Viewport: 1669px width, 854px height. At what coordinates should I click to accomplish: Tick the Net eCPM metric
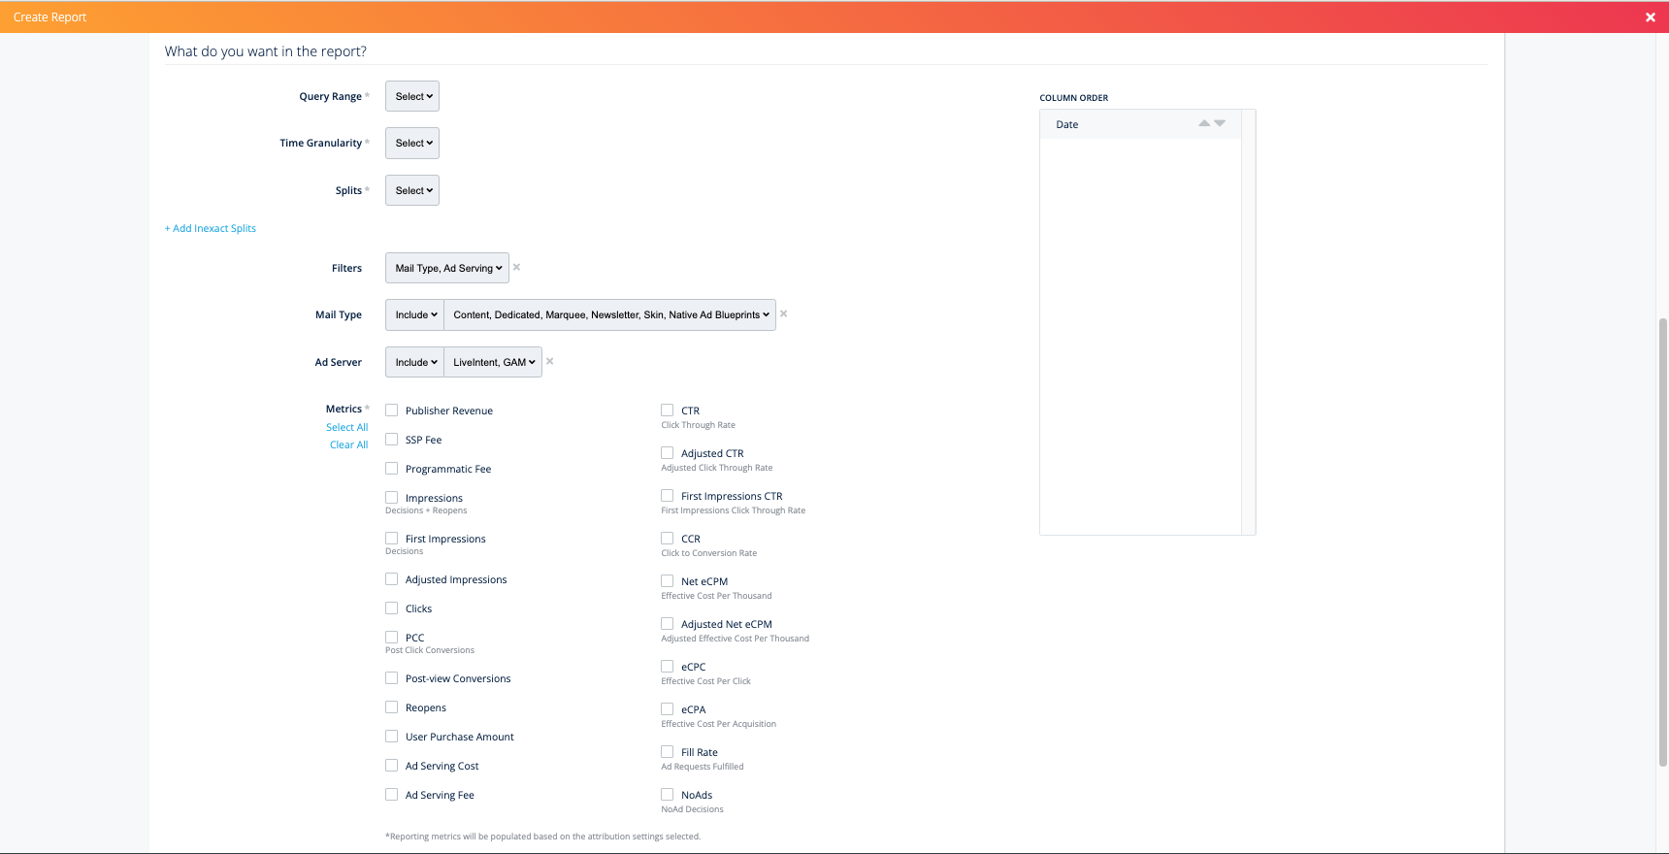coord(668,581)
